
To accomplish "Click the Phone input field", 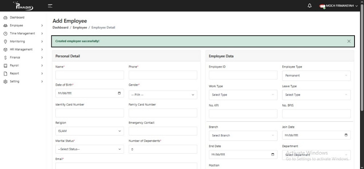I will click(163, 75).
